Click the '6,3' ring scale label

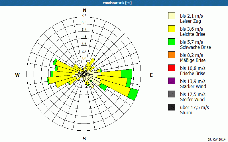click(84, 22)
